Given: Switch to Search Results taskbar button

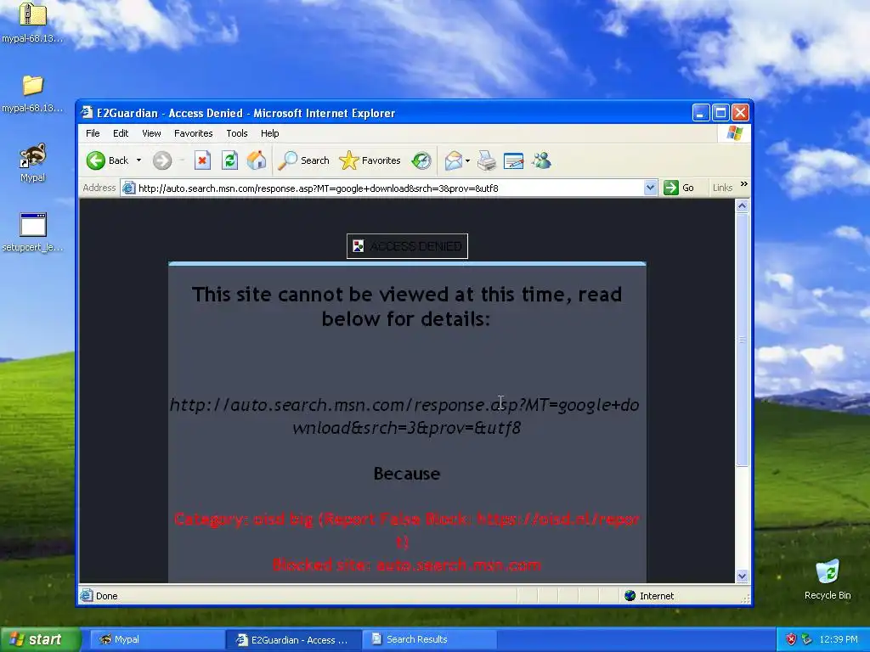Looking at the screenshot, I should coord(429,639).
